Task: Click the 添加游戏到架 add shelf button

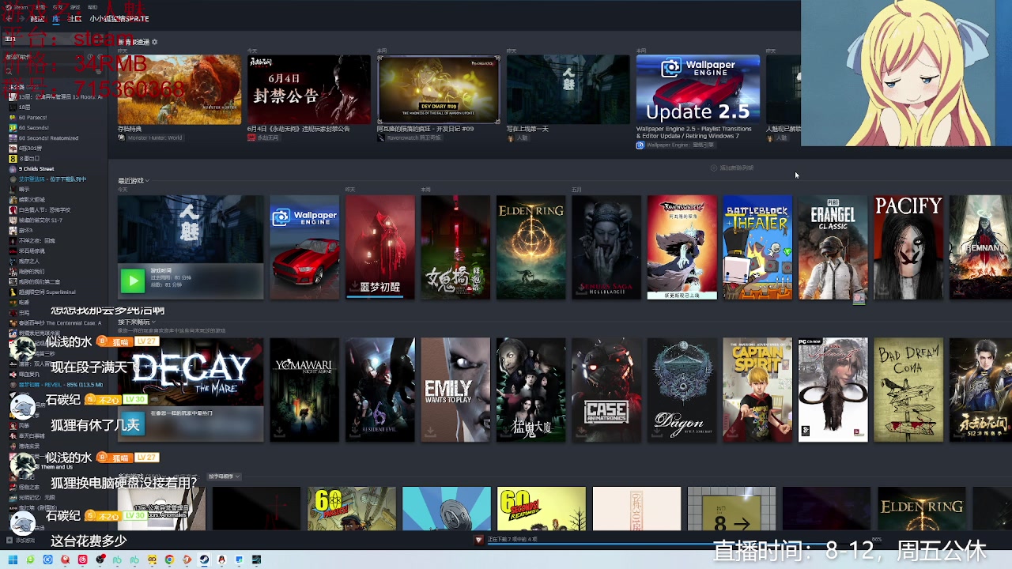Action: (x=732, y=168)
